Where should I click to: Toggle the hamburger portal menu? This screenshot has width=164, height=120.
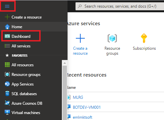7,6
